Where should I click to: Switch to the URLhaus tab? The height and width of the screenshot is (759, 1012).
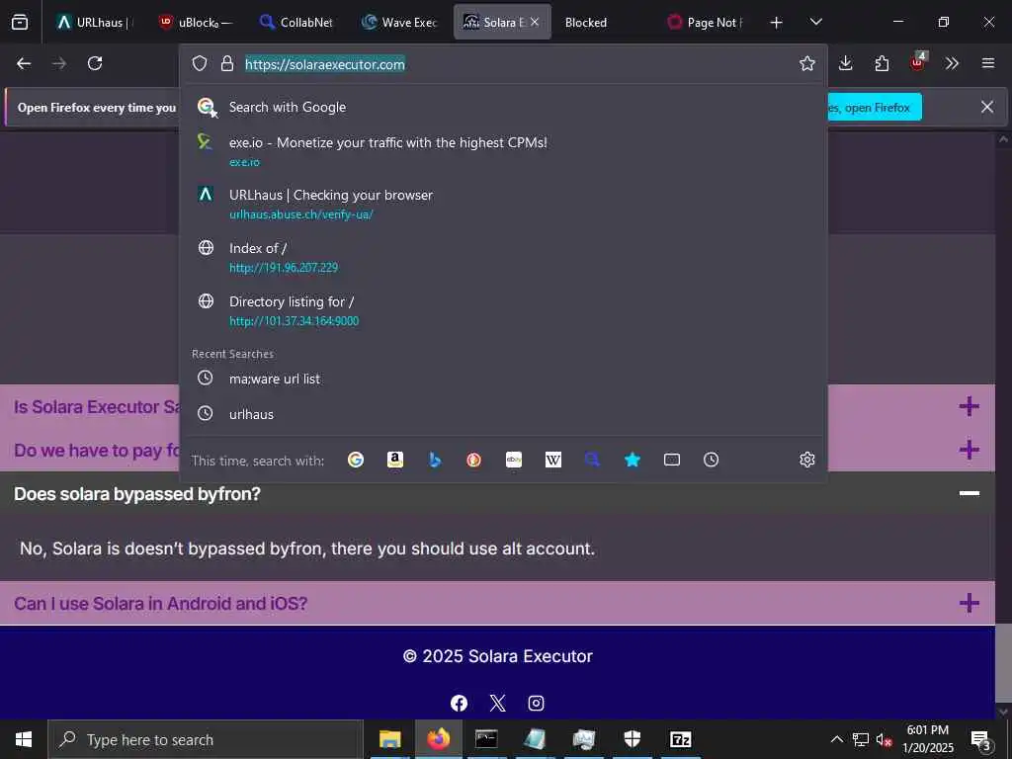(x=94, y=22)
